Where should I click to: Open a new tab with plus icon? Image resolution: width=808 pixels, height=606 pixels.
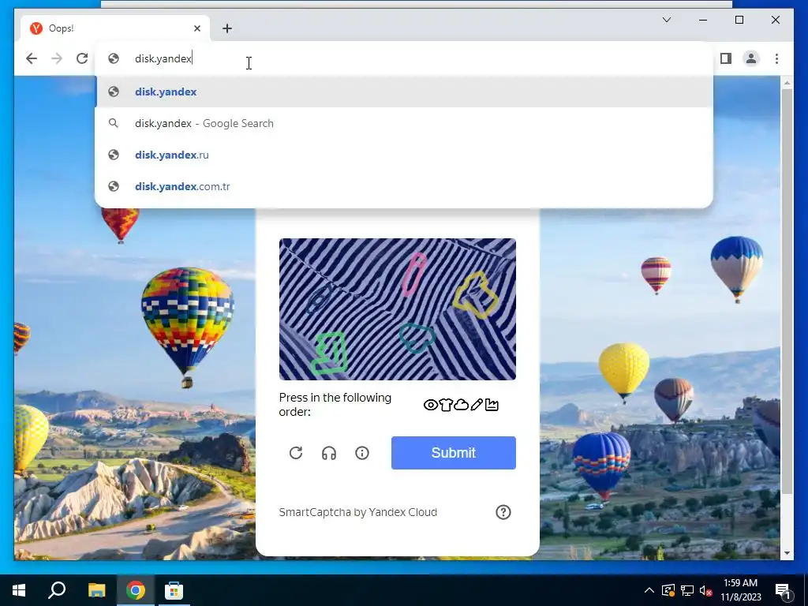click(227, 28)
